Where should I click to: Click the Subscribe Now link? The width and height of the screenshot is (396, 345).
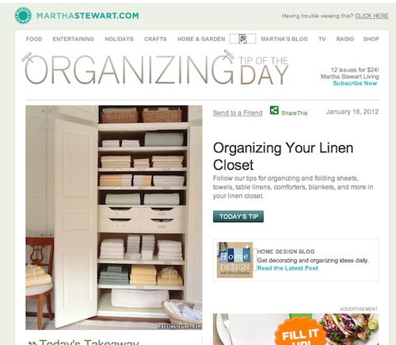pyautogui.click(x=355, y=83)
